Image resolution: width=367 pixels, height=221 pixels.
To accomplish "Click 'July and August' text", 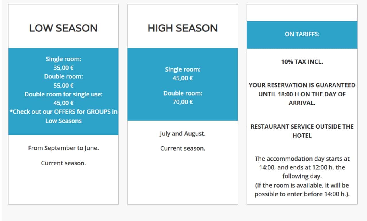I will point(183,133).
